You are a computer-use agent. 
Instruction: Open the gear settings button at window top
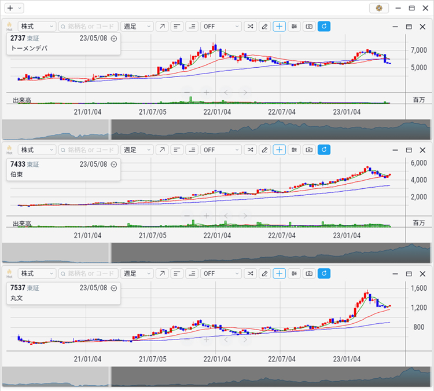[x=379, y=8]
